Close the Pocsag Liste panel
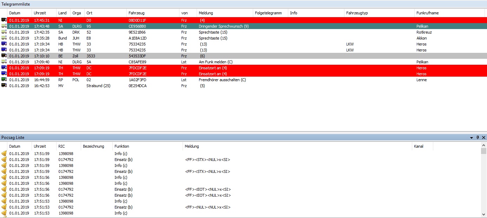The image size is (487, 218). click(x=483, y=138)
